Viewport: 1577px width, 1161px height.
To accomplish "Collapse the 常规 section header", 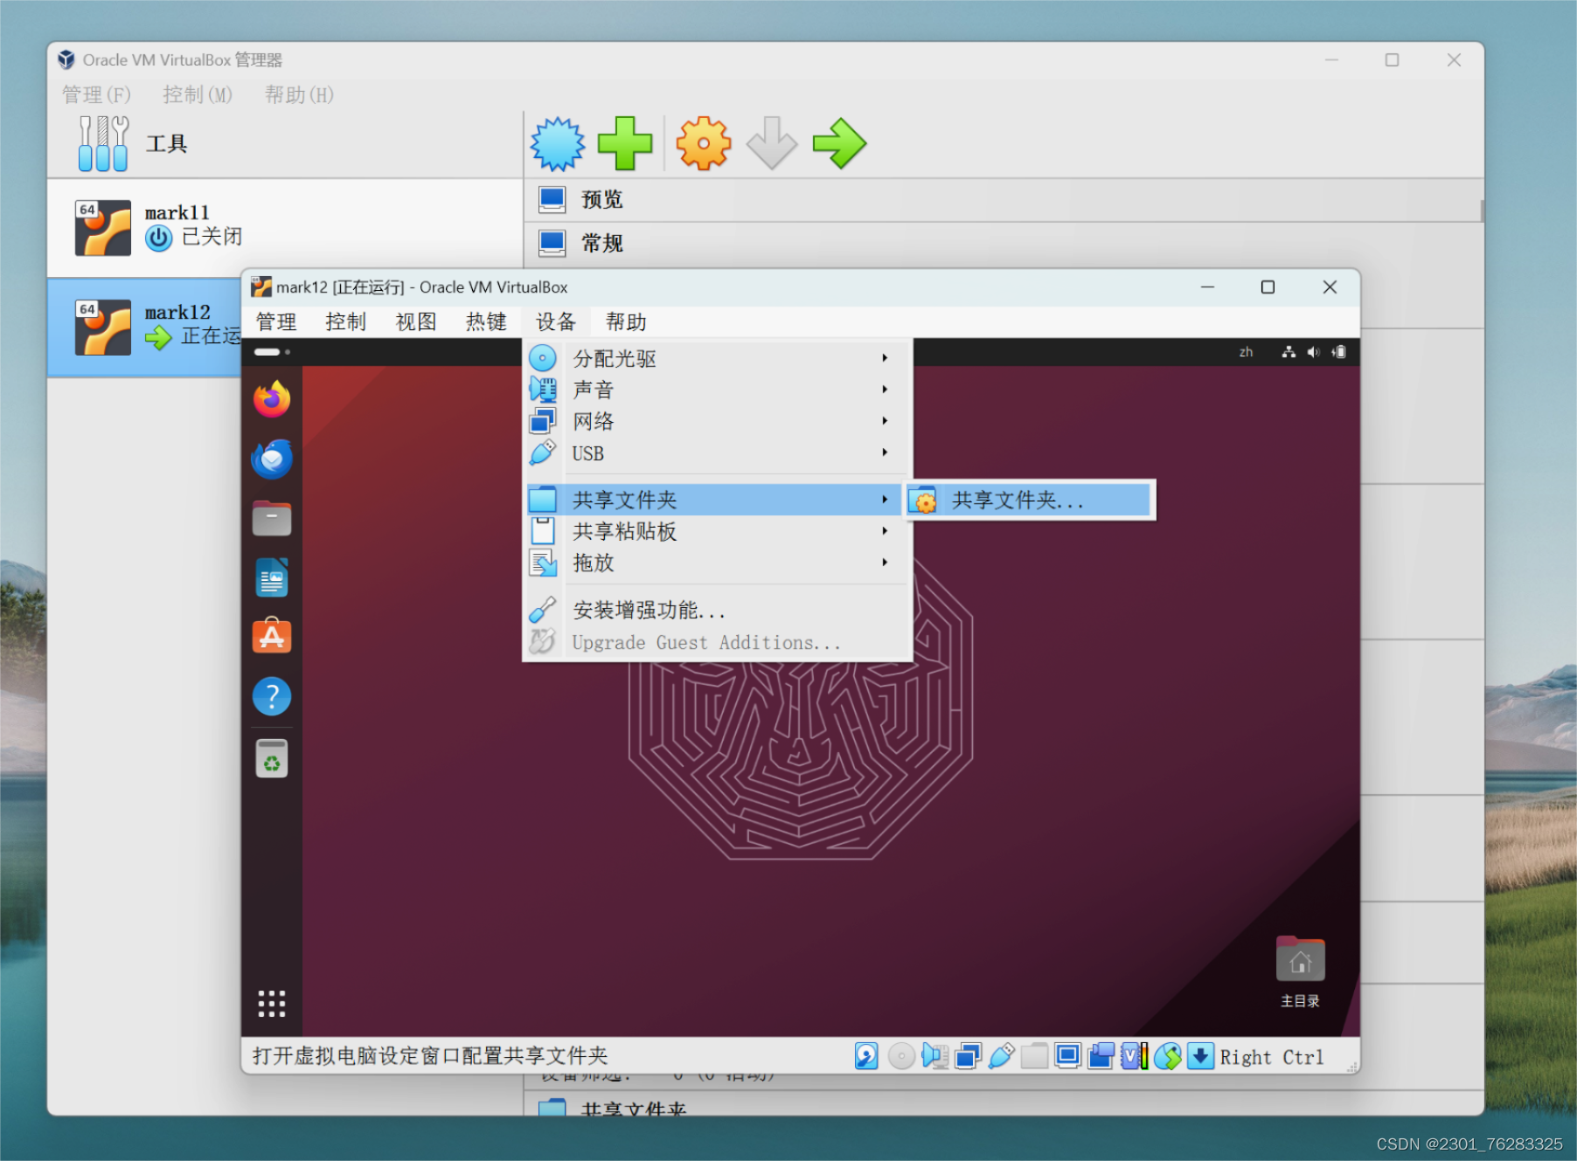I will coord(1003,243).
